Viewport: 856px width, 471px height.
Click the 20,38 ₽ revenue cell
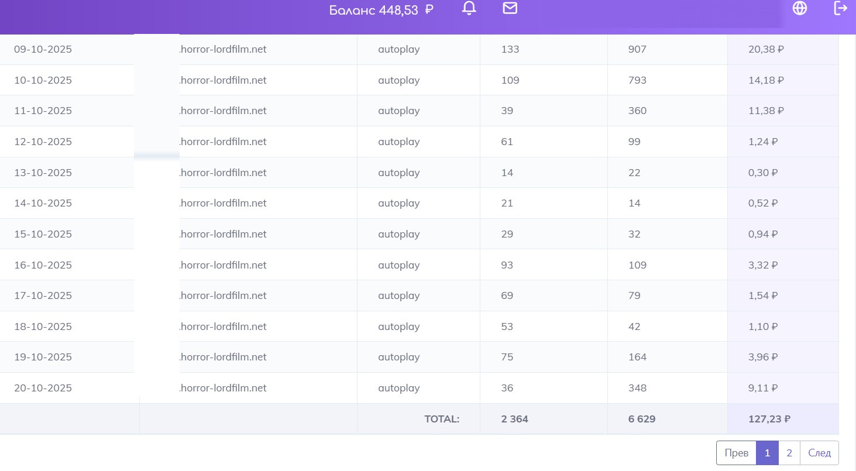(766, 50)
